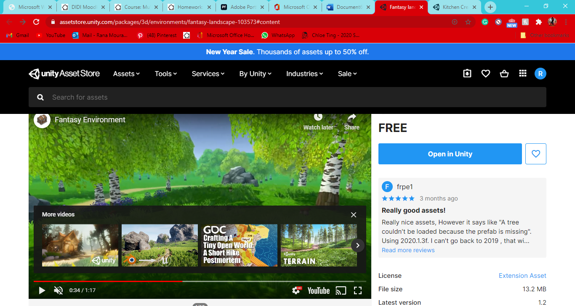Switch to the Course: Mu browser tab
The height and width of the screenshot is (306, 575).
pos(136,7)
